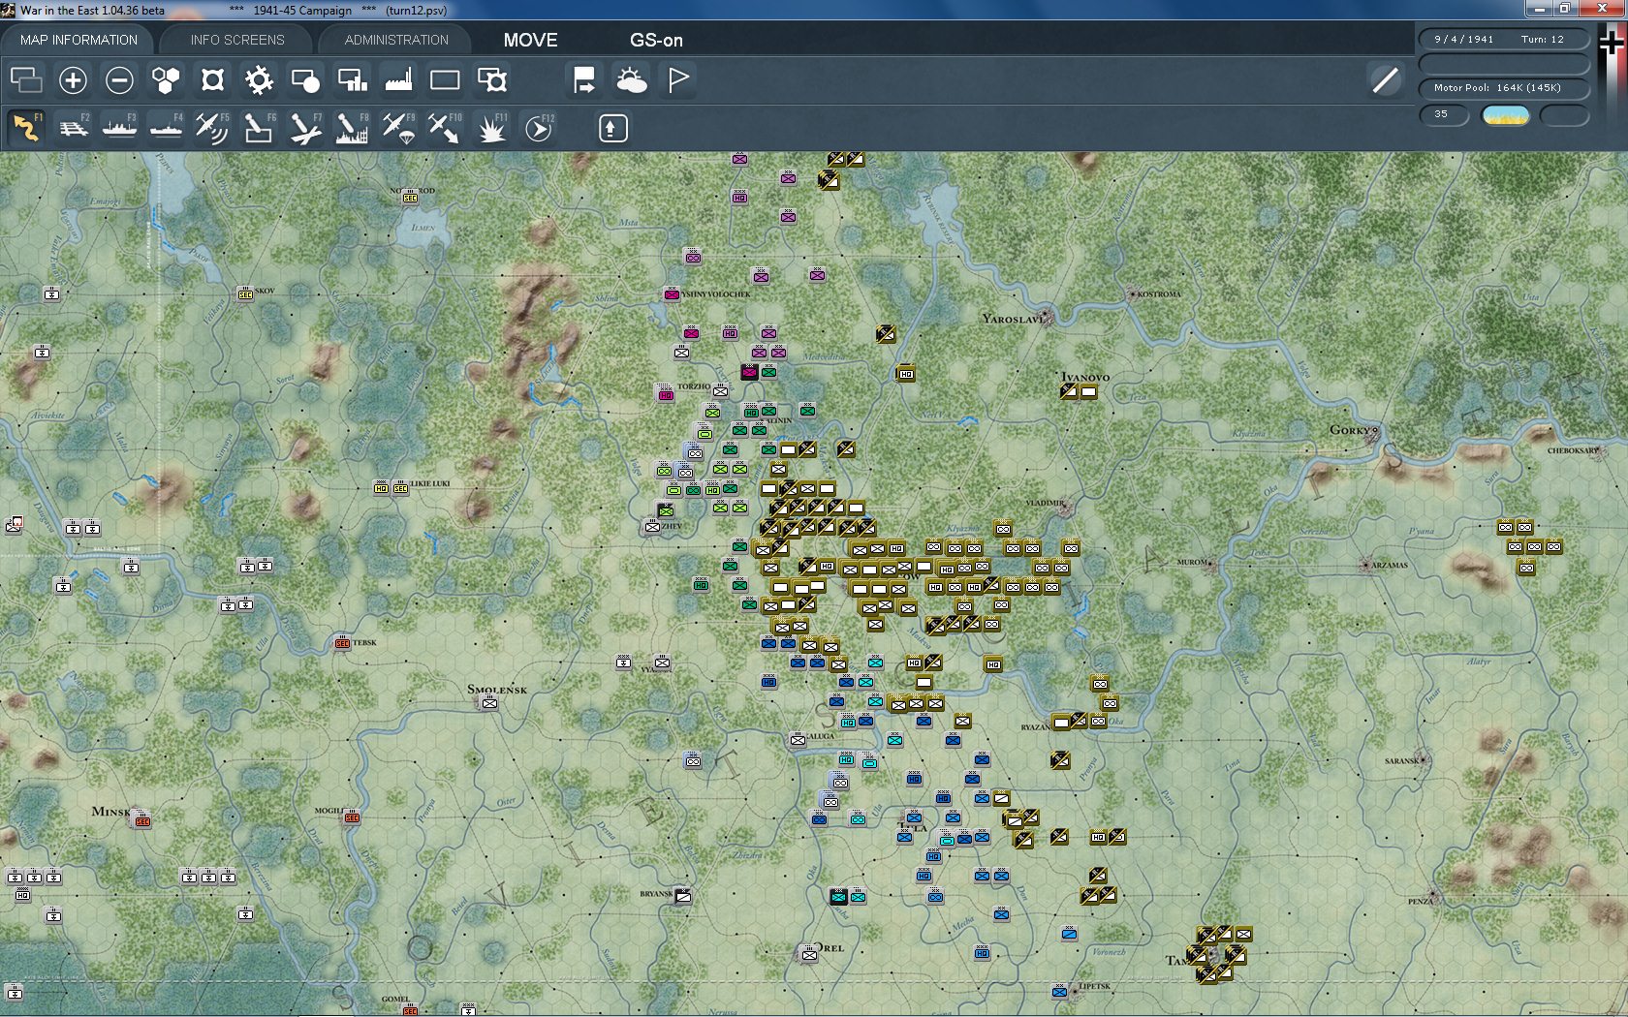Zoom out the map with the minus icon

point(119,80)
